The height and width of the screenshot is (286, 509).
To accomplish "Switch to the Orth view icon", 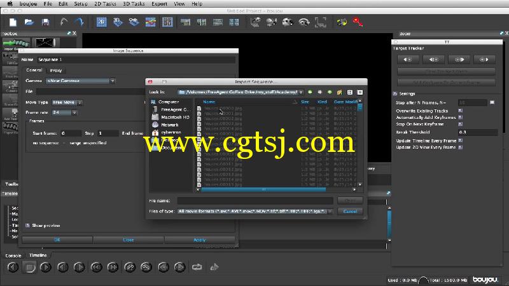I will point(134,22).
